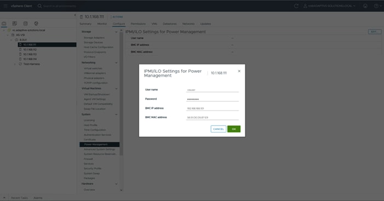Switch to VMs and Templates inventory view

pos(15,24)
